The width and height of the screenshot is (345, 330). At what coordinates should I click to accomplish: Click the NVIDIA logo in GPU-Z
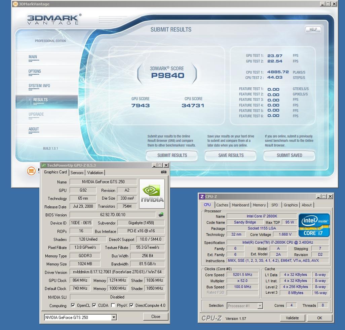[x=152, y=194]
